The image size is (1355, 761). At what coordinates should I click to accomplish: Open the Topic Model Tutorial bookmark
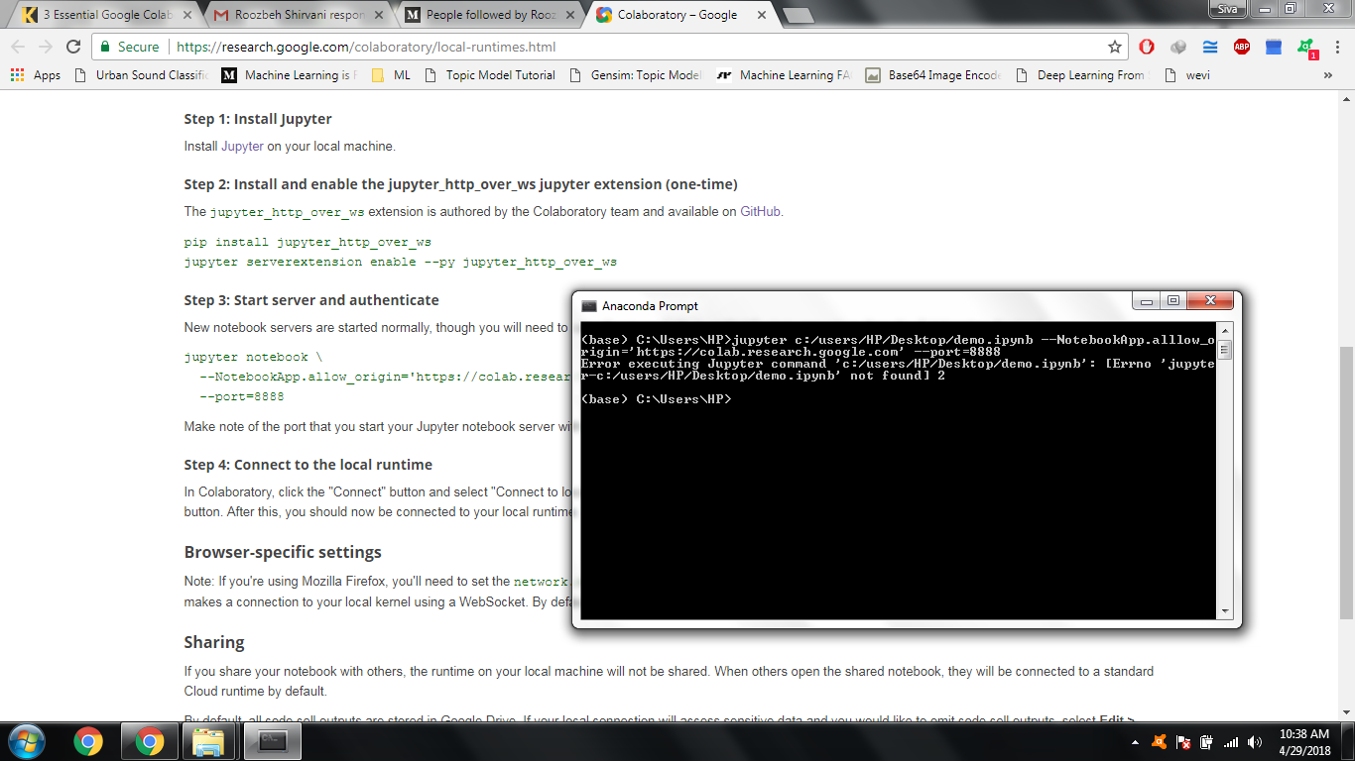490,75
